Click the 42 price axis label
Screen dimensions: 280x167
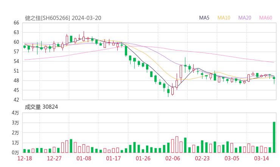pos(16,99)
